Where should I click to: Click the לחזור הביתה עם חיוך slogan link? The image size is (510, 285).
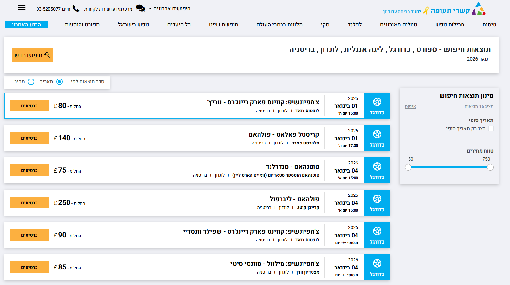pyautogui.click(x=402, y=11)
